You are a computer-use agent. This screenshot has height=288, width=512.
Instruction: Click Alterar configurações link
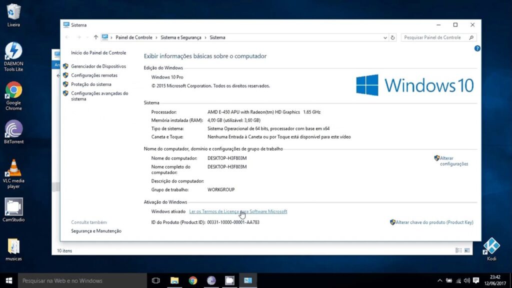(x=454, y=161)
